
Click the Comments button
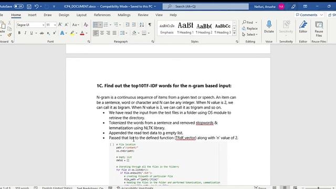pyautogui.click(x=309, y=15)
